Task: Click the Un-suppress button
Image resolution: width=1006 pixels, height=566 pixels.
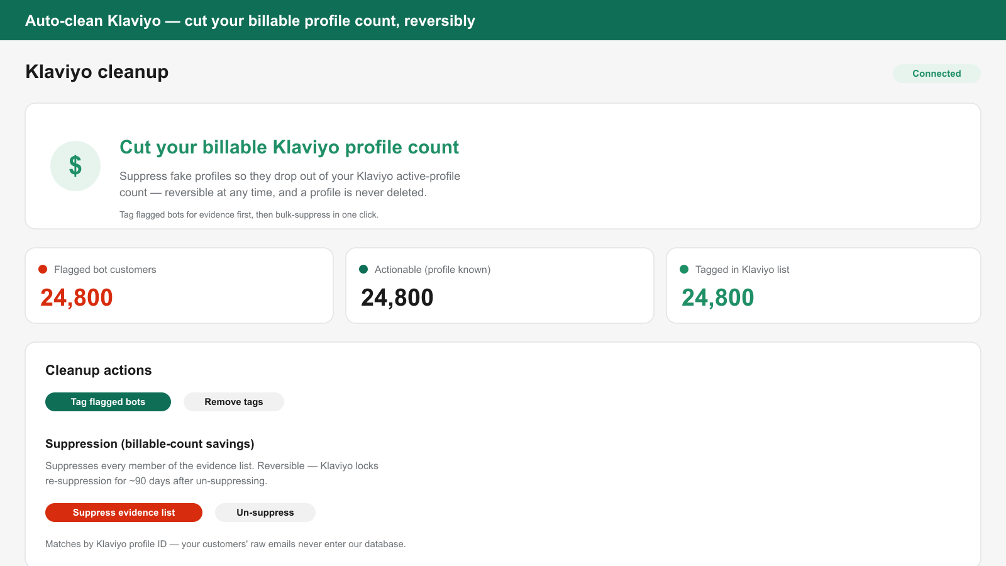Action: pyautogui.click(x=265, y=513)
